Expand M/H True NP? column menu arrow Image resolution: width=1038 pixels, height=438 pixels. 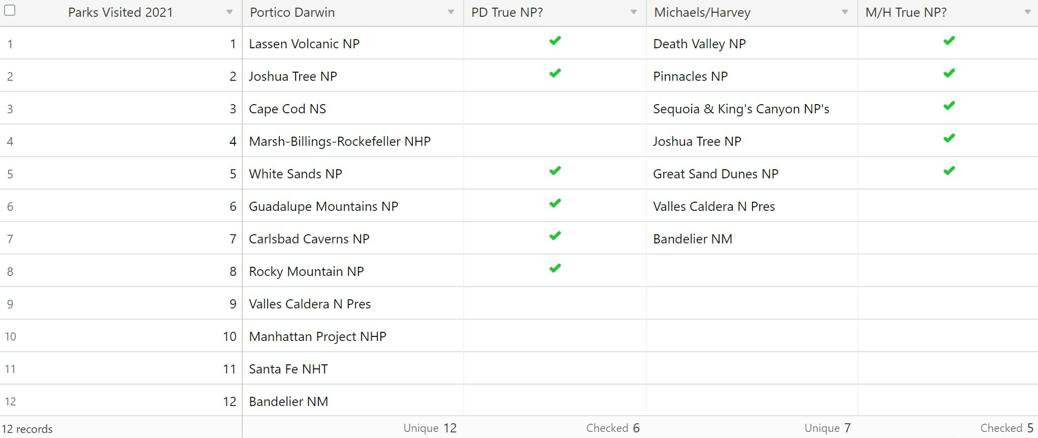[x=1027, y=12]
